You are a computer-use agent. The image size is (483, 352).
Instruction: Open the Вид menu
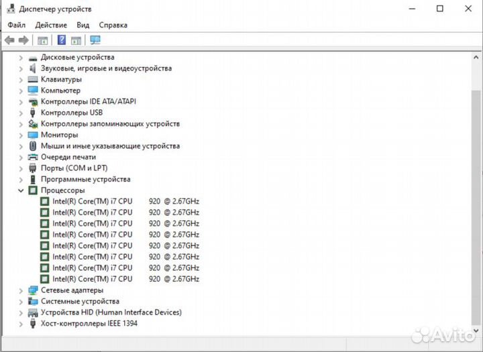pyautogui.click(x=83, y=25)
